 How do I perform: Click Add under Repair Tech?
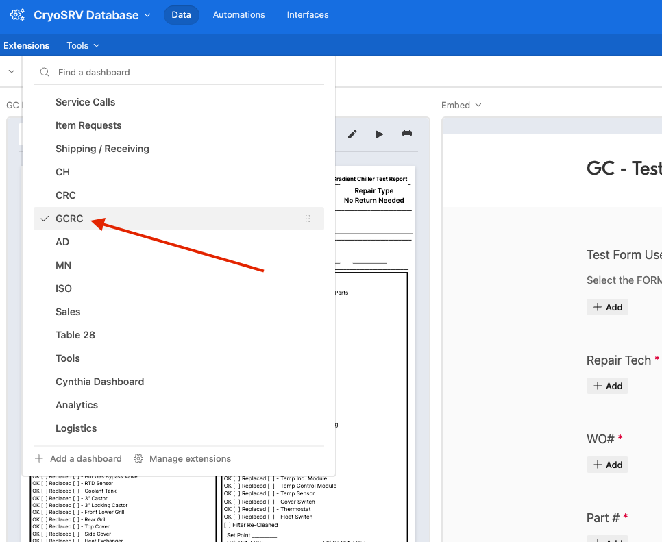coord(607,385)
